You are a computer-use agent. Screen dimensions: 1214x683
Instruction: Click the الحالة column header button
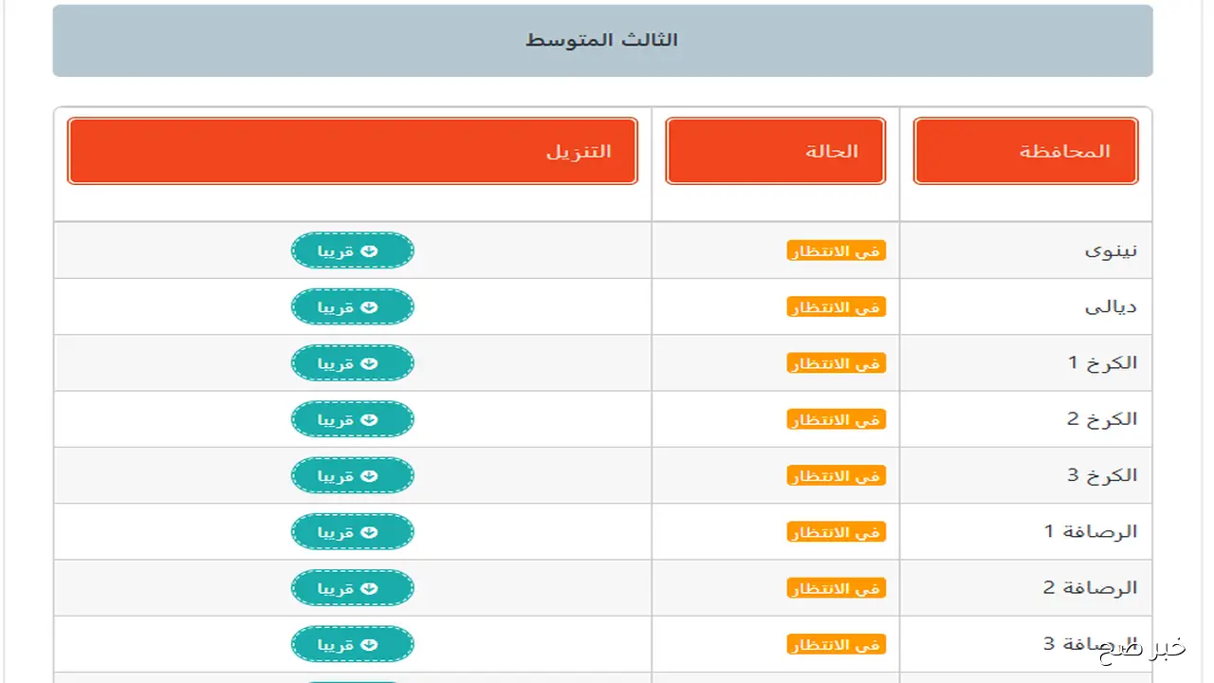[775, 150]
